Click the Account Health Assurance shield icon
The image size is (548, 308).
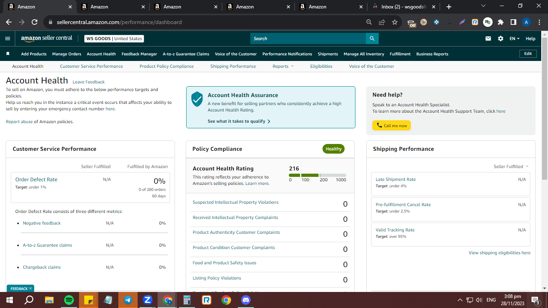click(197, 99)
